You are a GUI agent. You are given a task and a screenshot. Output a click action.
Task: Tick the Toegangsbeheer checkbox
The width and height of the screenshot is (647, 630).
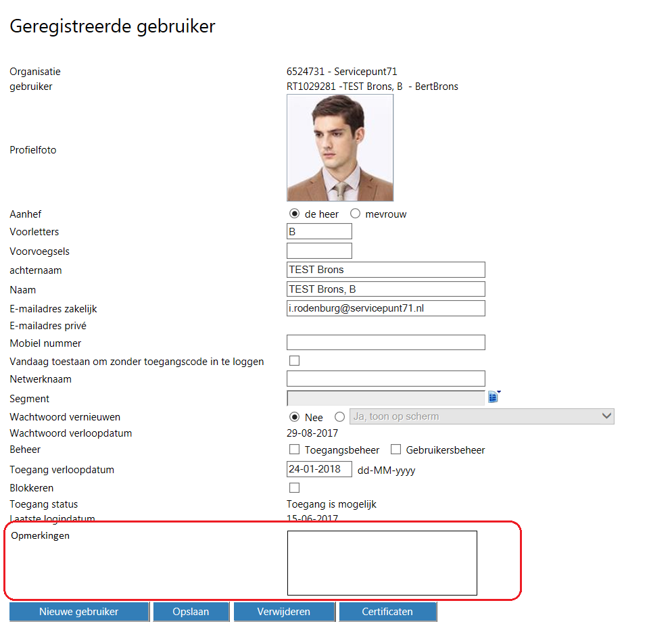(294, 450)
